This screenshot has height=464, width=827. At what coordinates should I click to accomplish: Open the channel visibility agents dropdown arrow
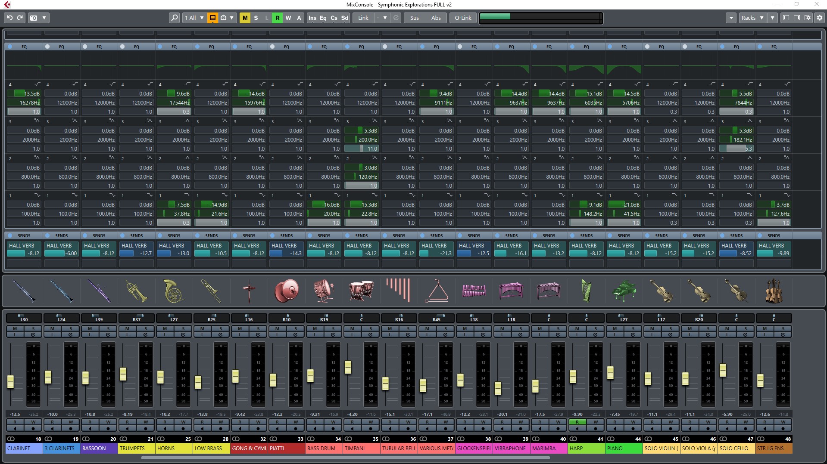tap(232, 18)
